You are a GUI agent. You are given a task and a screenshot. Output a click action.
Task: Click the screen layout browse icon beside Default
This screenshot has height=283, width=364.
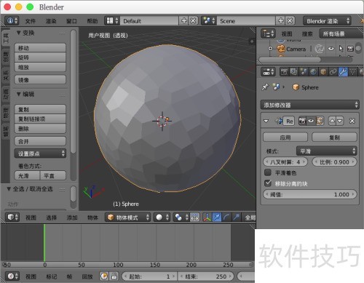coord(112,21)
